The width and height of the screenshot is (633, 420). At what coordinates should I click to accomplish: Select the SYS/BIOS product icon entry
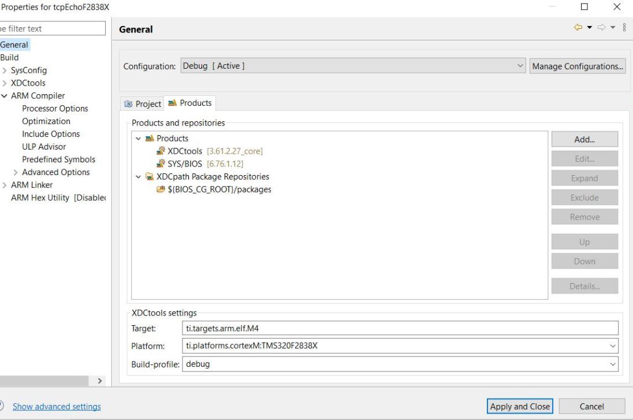[161, 164]
